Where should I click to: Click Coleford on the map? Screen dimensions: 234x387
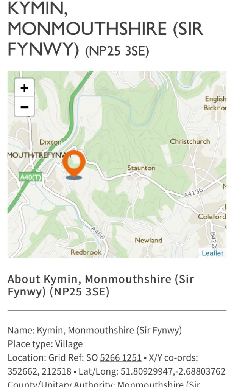click(x=212, y=217)
